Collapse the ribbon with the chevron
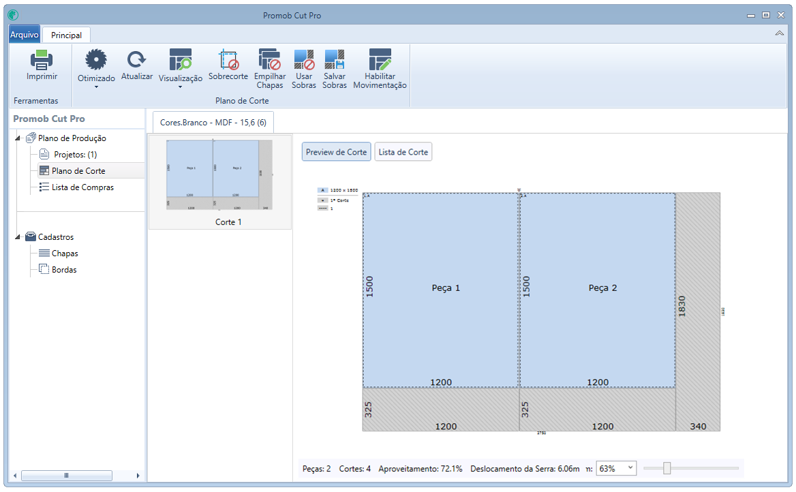The image size is (796, 492). 779,33
